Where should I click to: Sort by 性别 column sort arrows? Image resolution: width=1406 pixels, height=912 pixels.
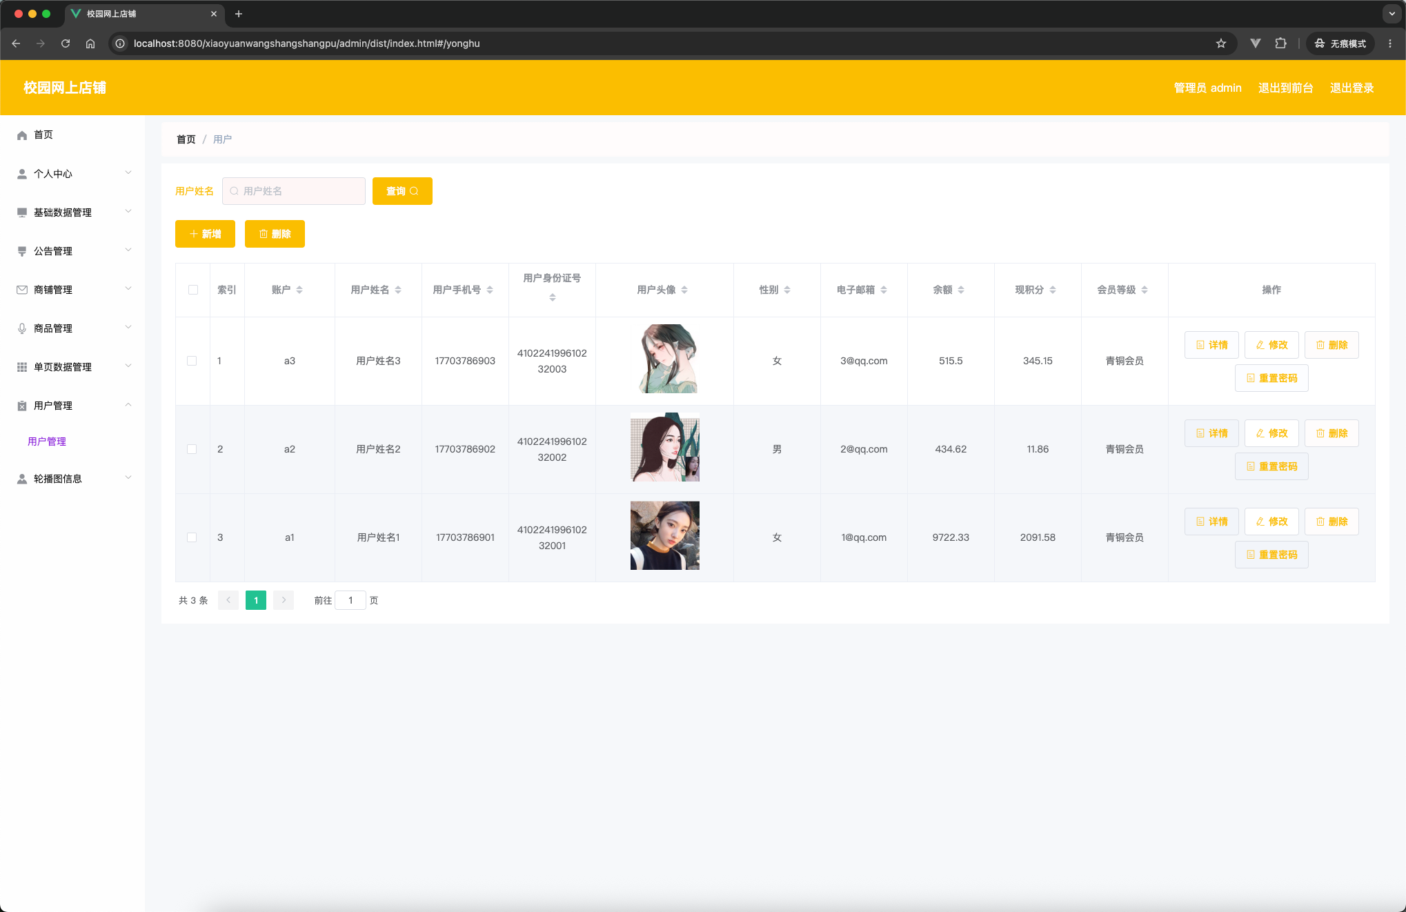(x=787, y=290)
